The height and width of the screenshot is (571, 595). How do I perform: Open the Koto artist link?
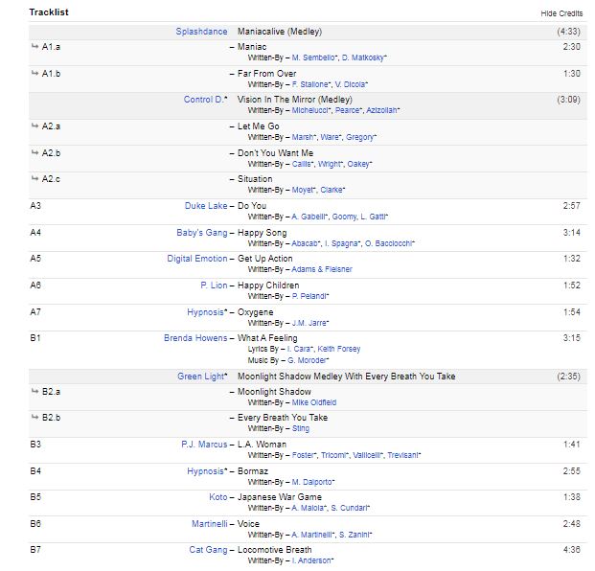pyautogui.click(x=218, y=497)
